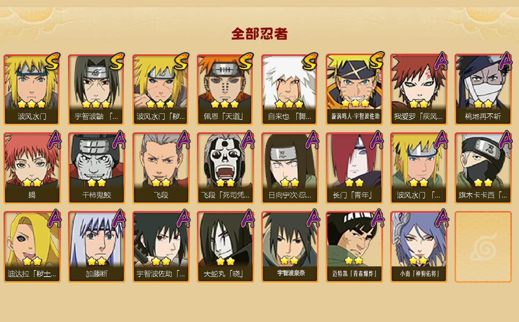Open the 大蛇丸「晓」 ninja card
Screen dimensions: 519x322
[225, 247]
